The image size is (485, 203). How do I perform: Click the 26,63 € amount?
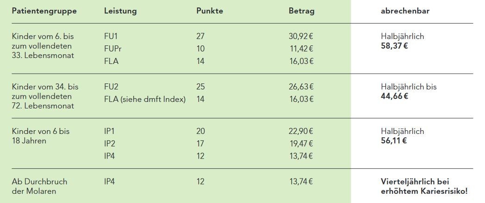[301, 87]
